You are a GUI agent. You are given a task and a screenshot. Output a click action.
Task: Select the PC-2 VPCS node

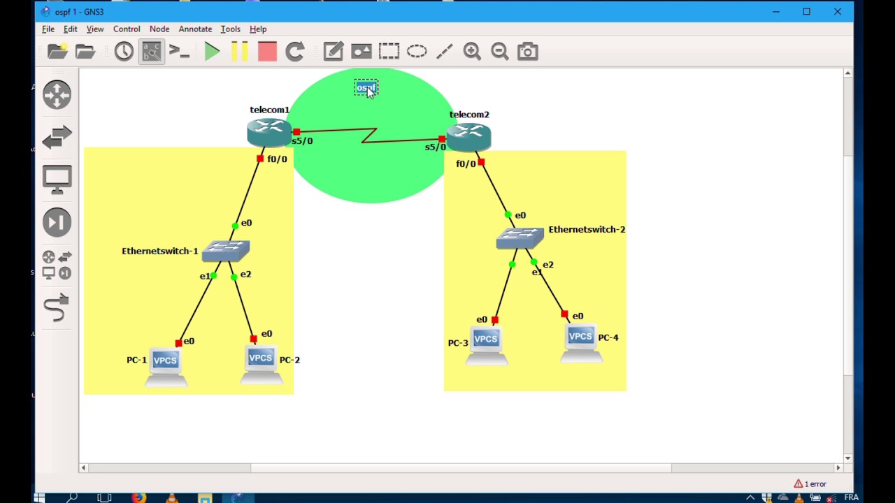(x=261, y=365)
